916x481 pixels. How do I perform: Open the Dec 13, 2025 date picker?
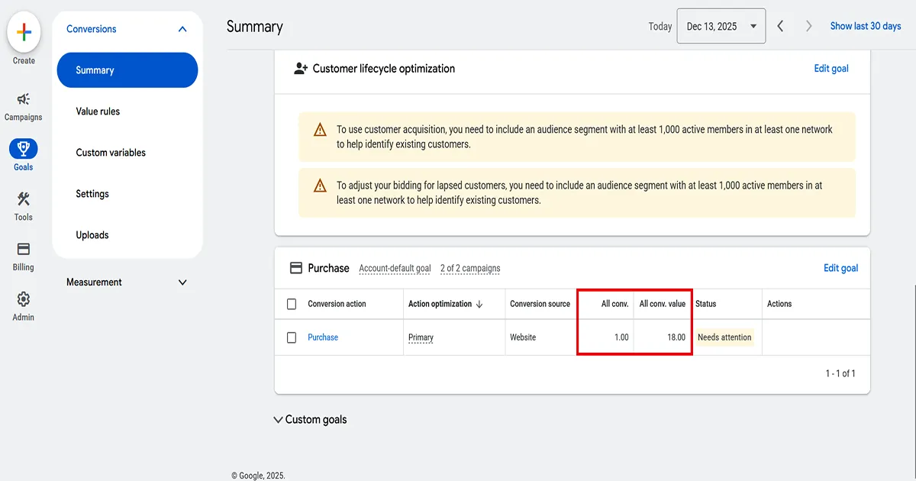click(721, 25)
